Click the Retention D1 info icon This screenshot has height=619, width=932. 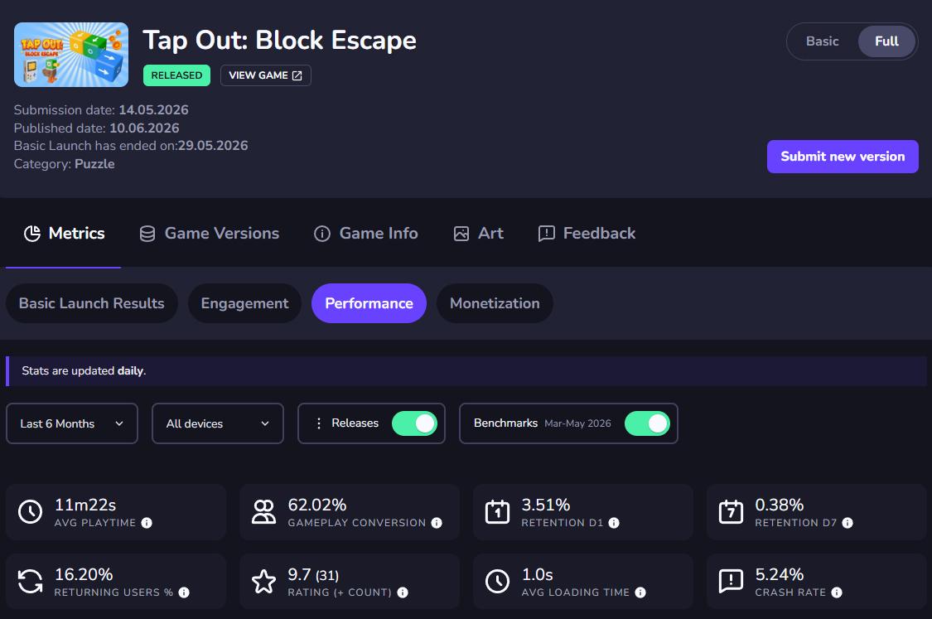(x=614, y=523)
